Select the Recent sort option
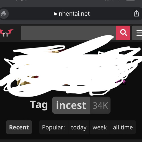 [x=19, y=127]
